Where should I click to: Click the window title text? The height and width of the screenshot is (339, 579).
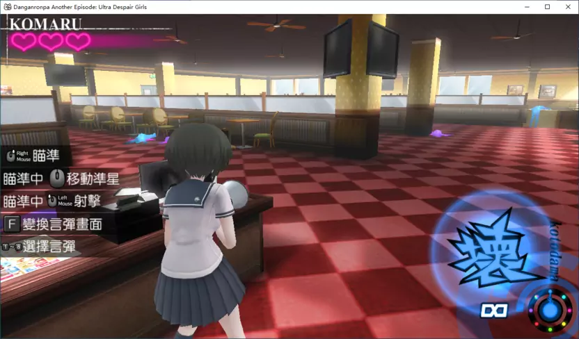pyautogui.click(x=80, y=7)
